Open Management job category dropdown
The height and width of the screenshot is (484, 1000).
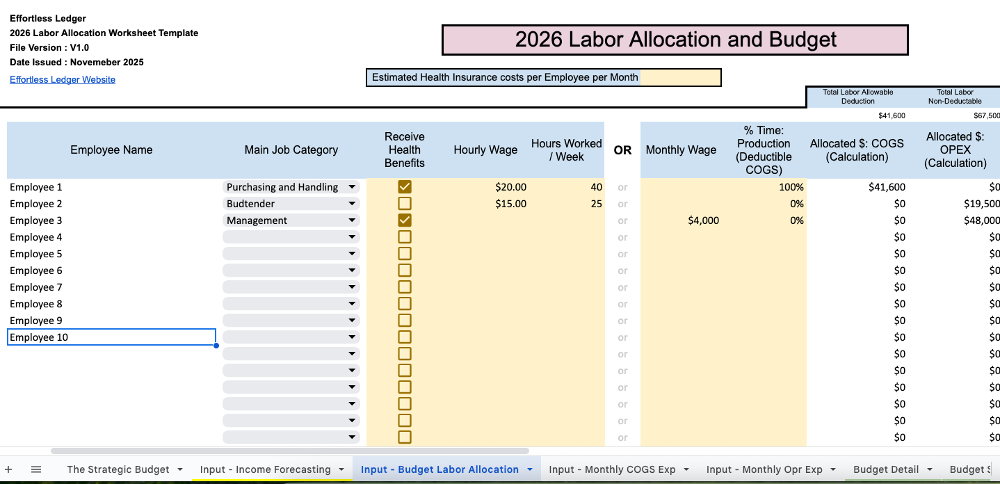(x=291, y=220)
